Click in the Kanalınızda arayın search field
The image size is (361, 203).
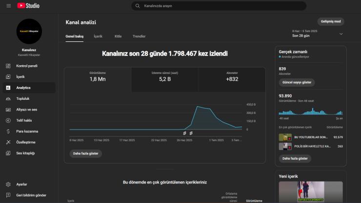tap(219, 6)
